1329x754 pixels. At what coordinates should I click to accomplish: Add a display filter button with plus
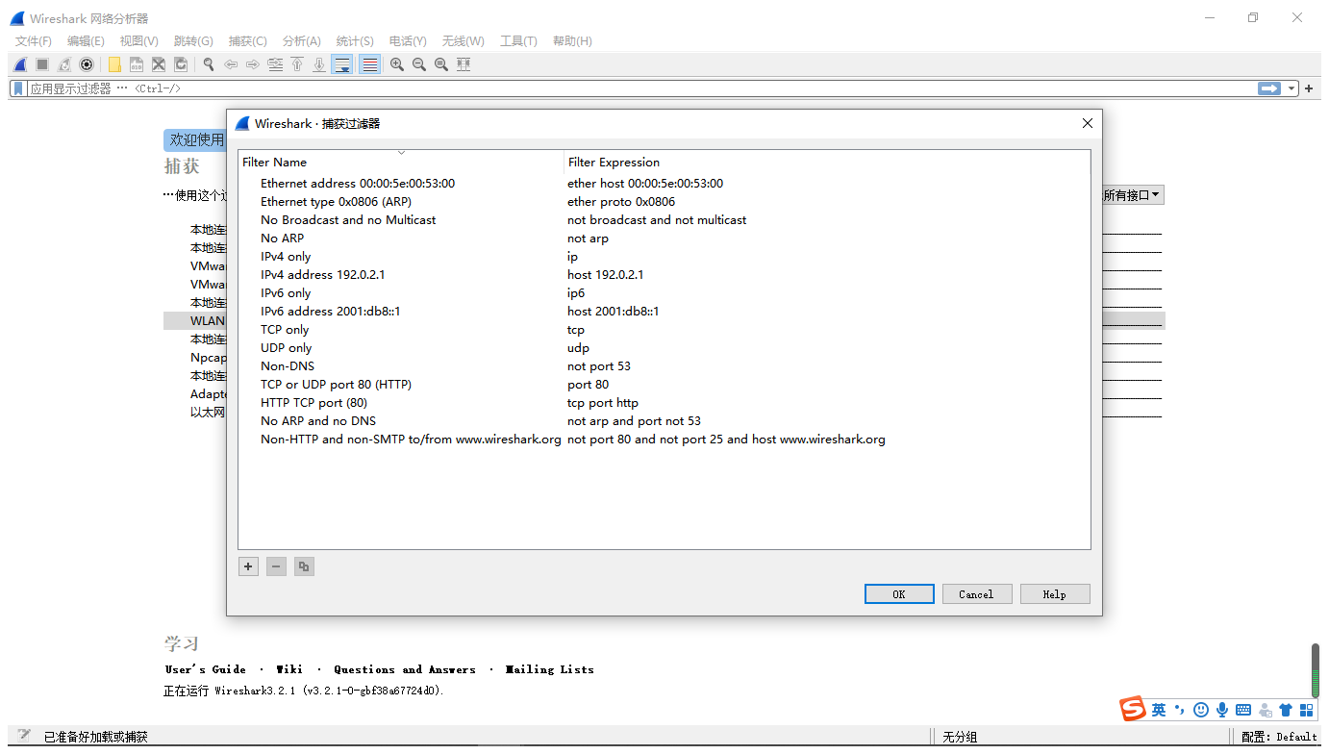coord(1309,88)
